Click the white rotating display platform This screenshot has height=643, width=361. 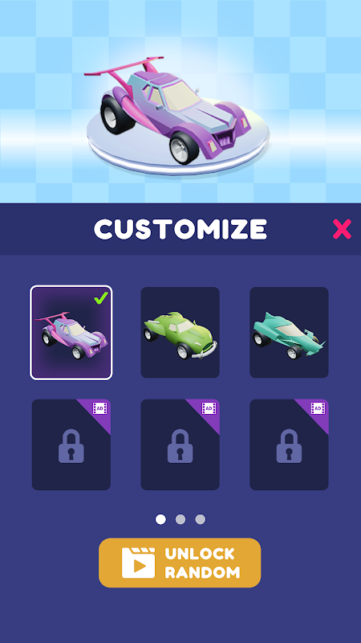(x=177, y=137)
